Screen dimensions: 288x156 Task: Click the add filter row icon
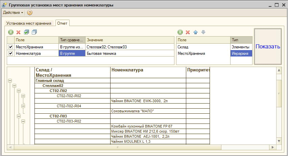[11, 32]
